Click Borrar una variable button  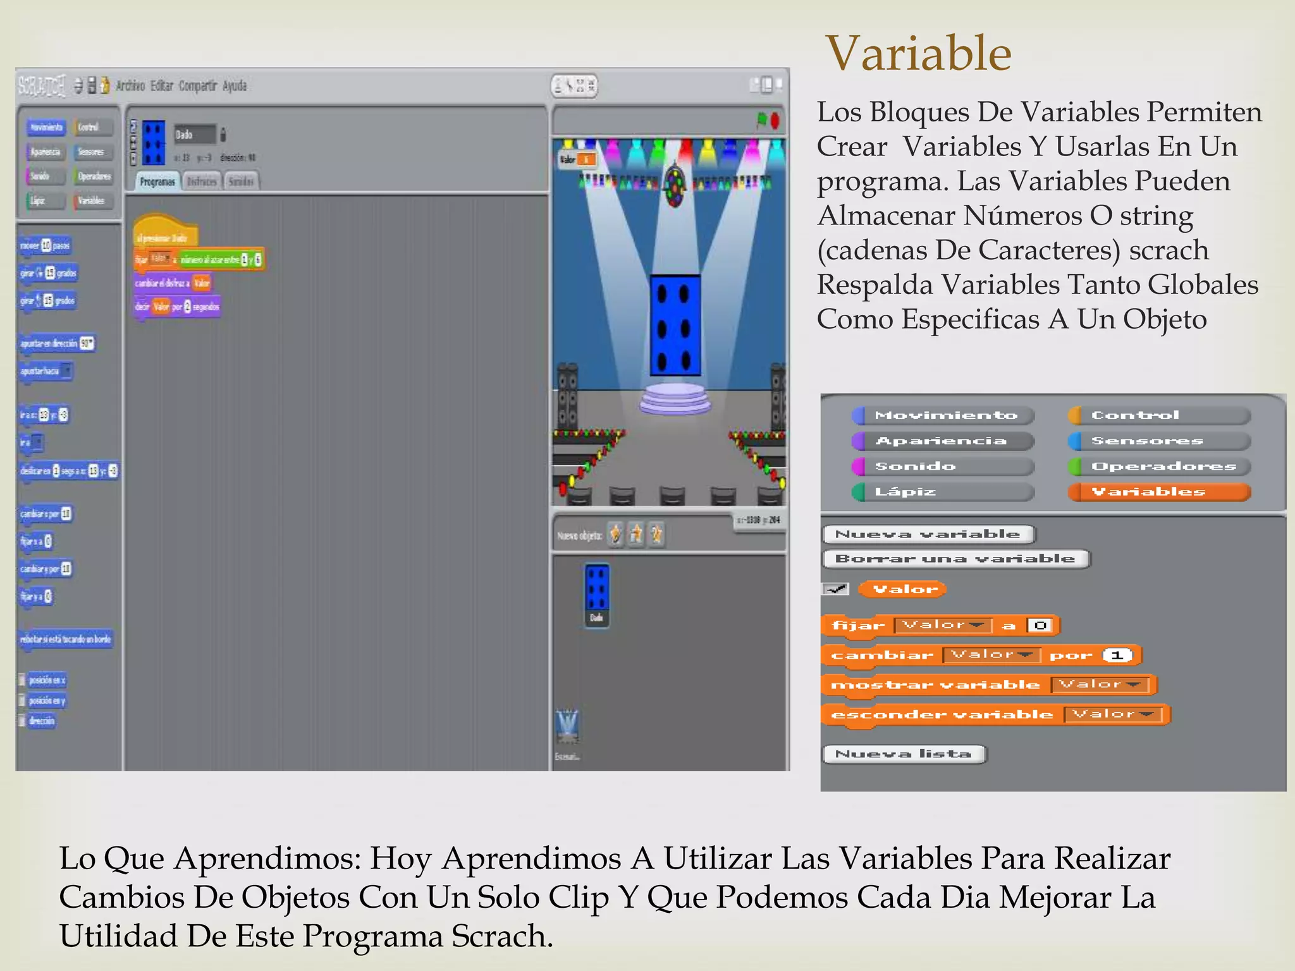coord(955,559)
